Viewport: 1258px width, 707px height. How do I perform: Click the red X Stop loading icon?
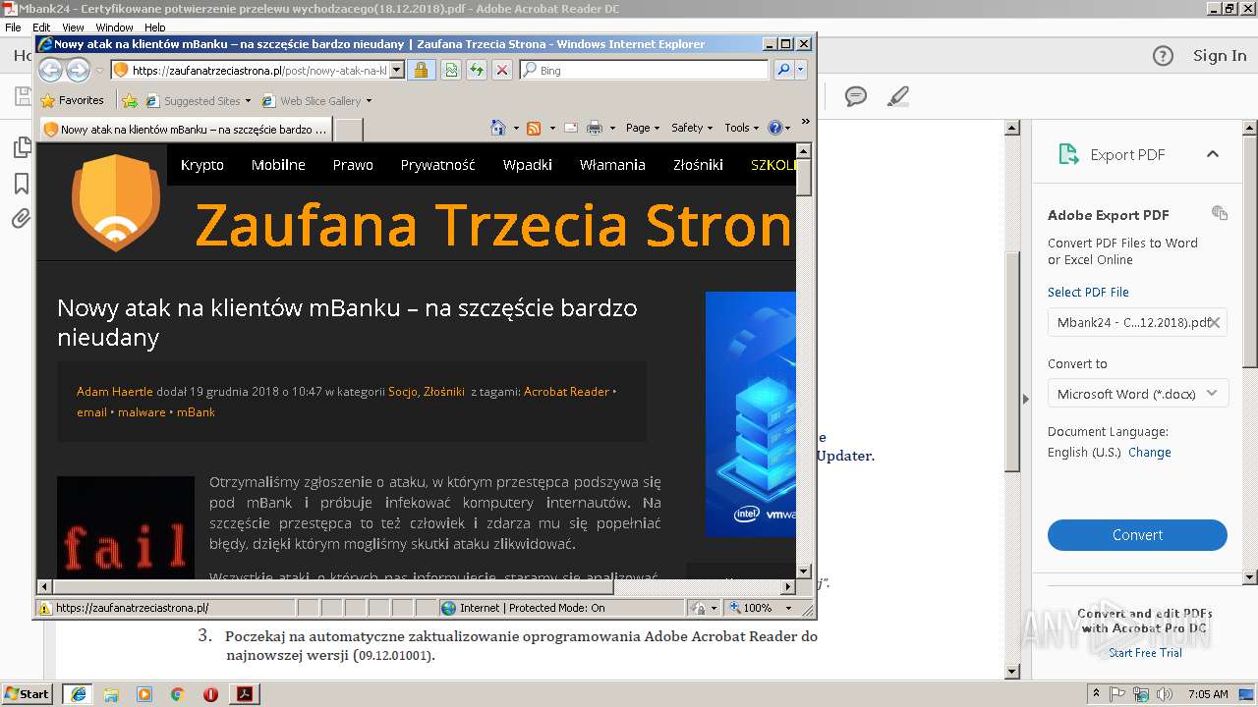502,70
